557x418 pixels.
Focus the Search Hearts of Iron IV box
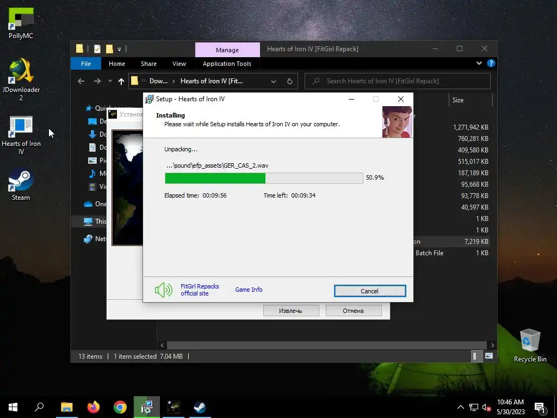coord(398,82)
